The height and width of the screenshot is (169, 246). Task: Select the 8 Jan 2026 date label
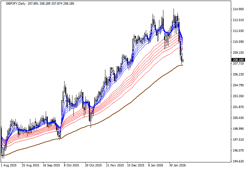(x=156, y=165)
